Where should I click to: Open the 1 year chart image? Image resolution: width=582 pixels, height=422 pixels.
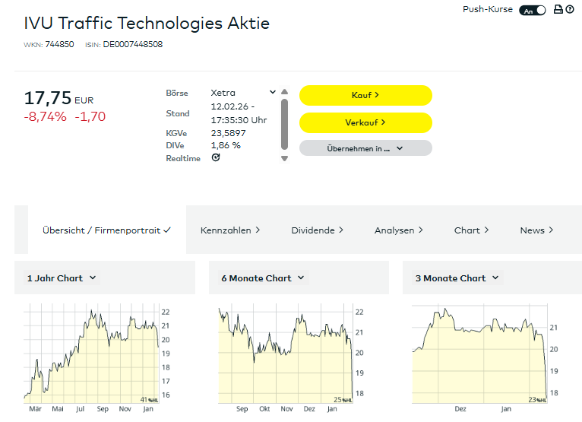[97, 357]
